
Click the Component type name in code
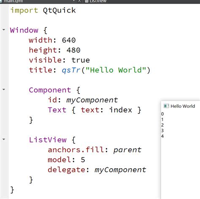click(x=50, y=90)
